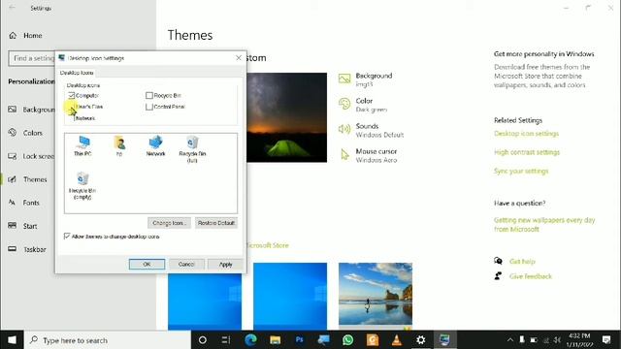621x349 pixels.
Task: Open the notification center icon
Action: click(x=606, y=340)
